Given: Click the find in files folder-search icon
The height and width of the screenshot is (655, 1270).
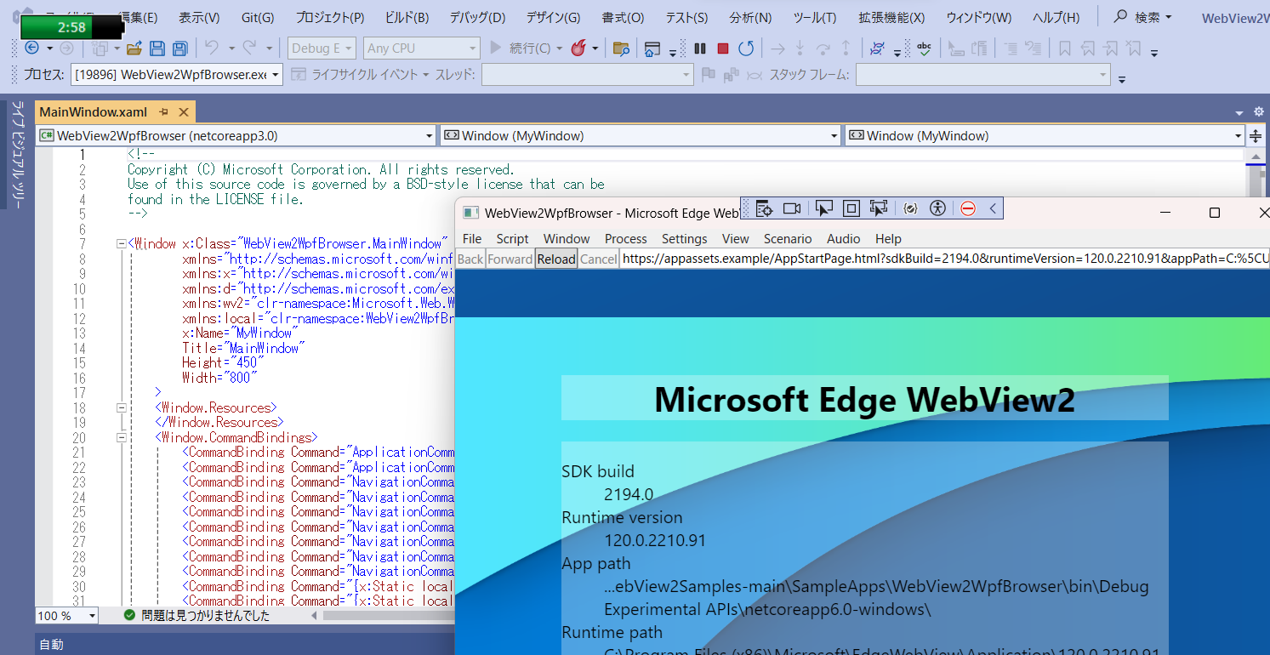Looking at the screenshot, I should (x=621, y=48).
